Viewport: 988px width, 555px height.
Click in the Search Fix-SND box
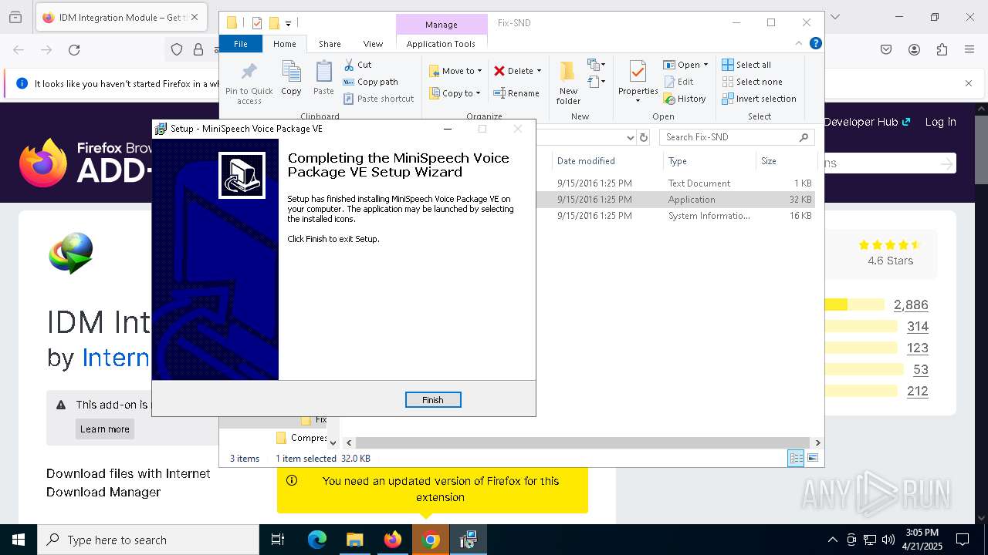tap(737, 137)
